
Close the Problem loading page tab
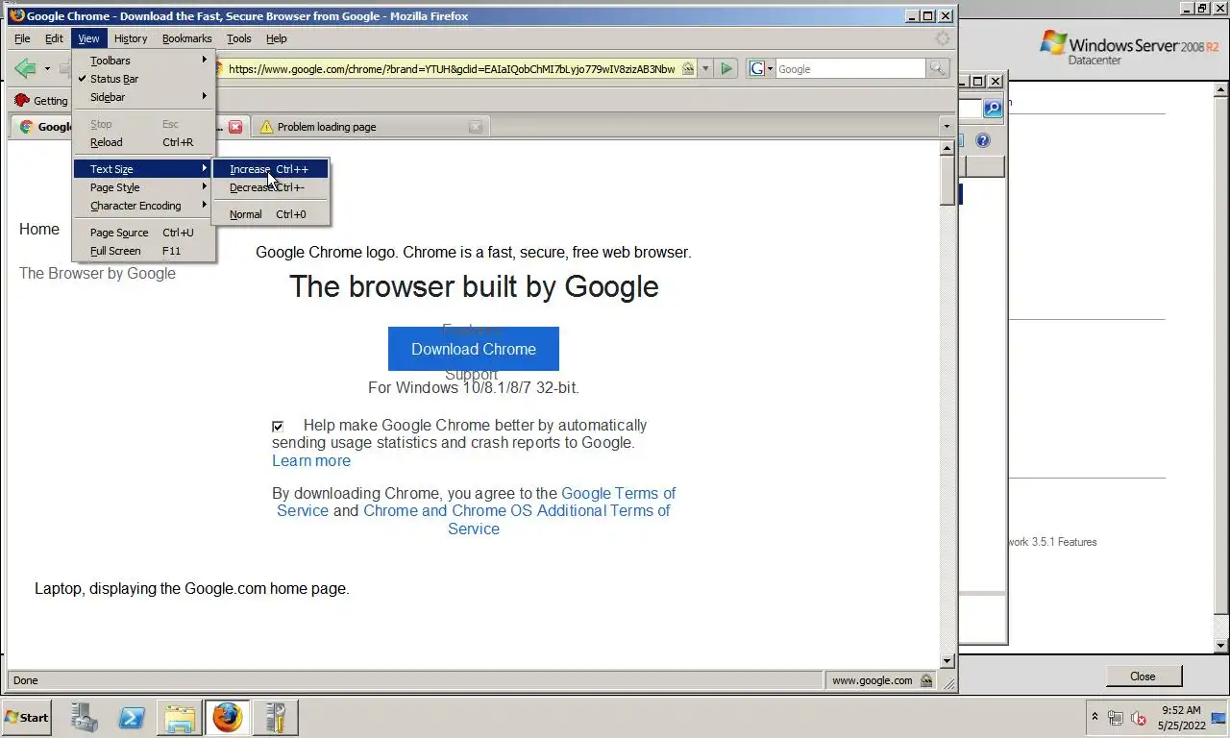coord(475,127)
